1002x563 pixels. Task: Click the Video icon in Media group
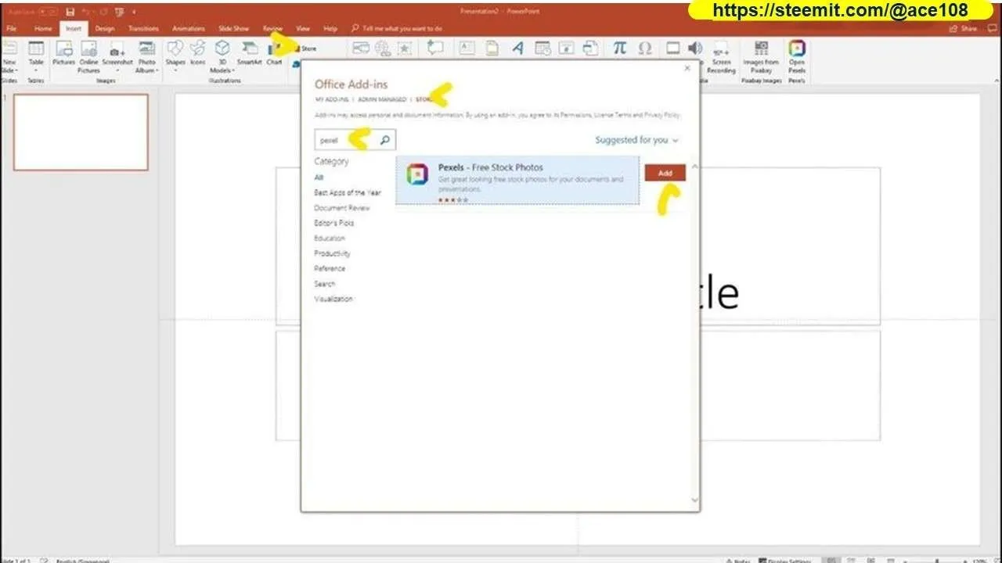coord(672,48)
